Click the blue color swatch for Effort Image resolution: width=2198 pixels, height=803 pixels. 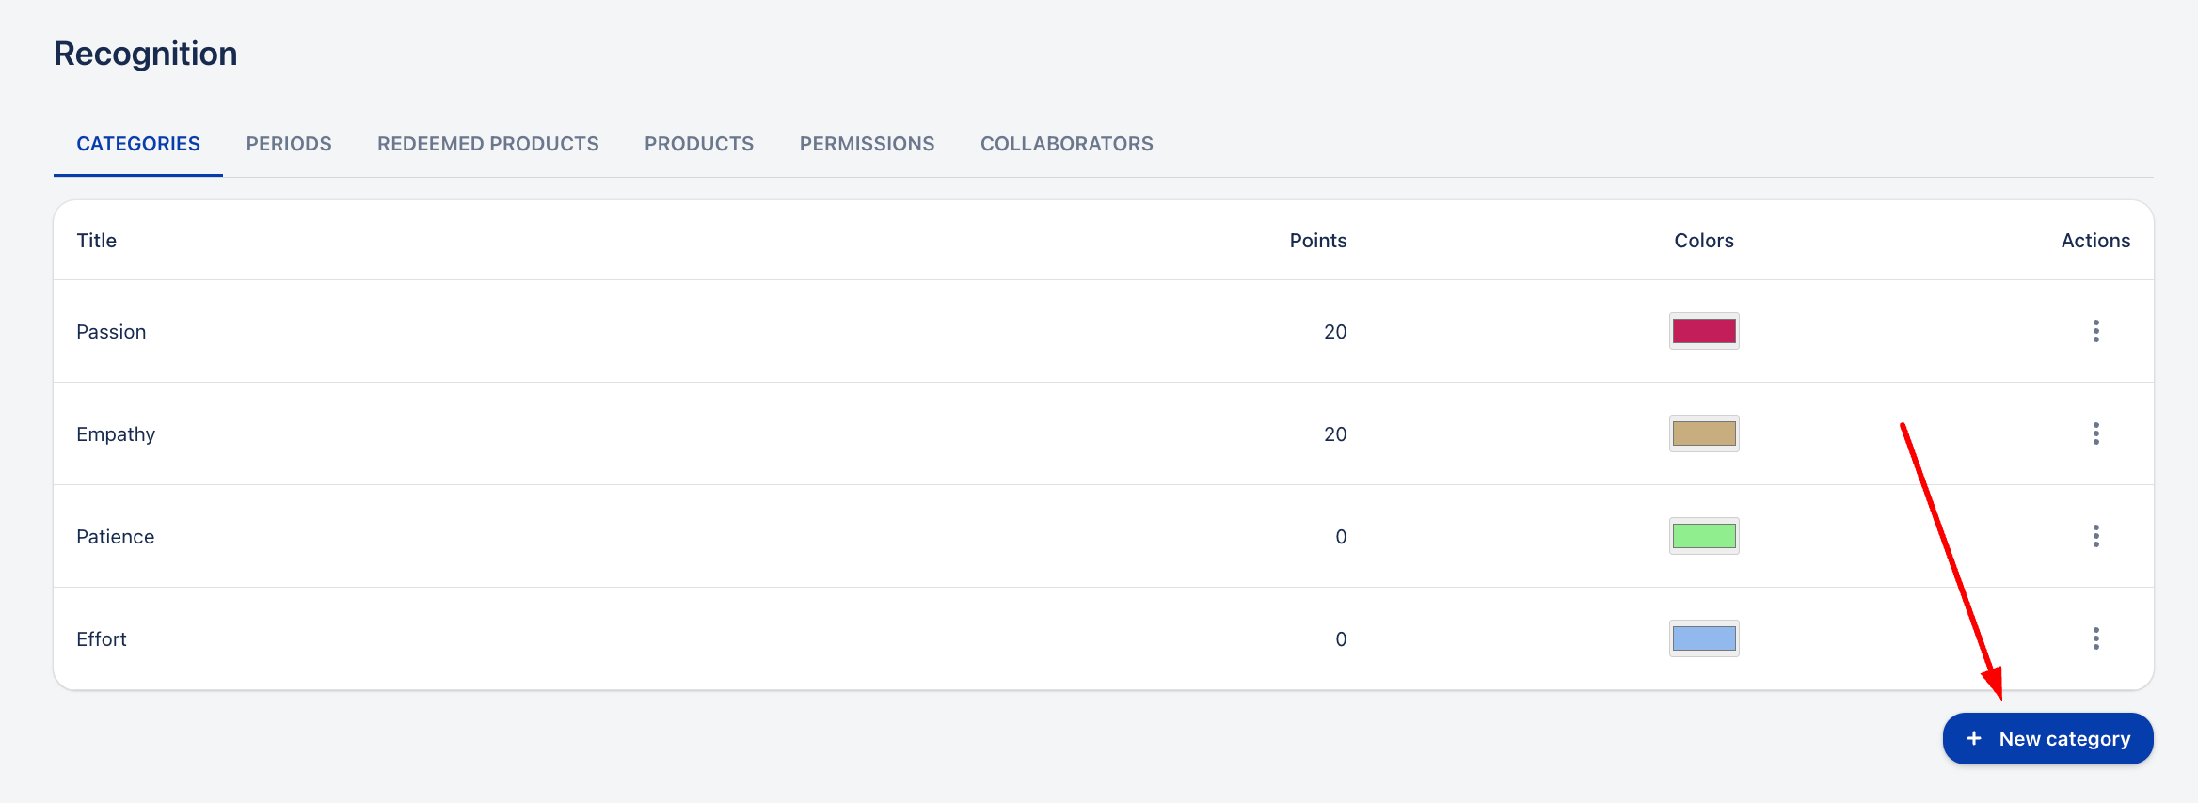[x=1703, y=638]
